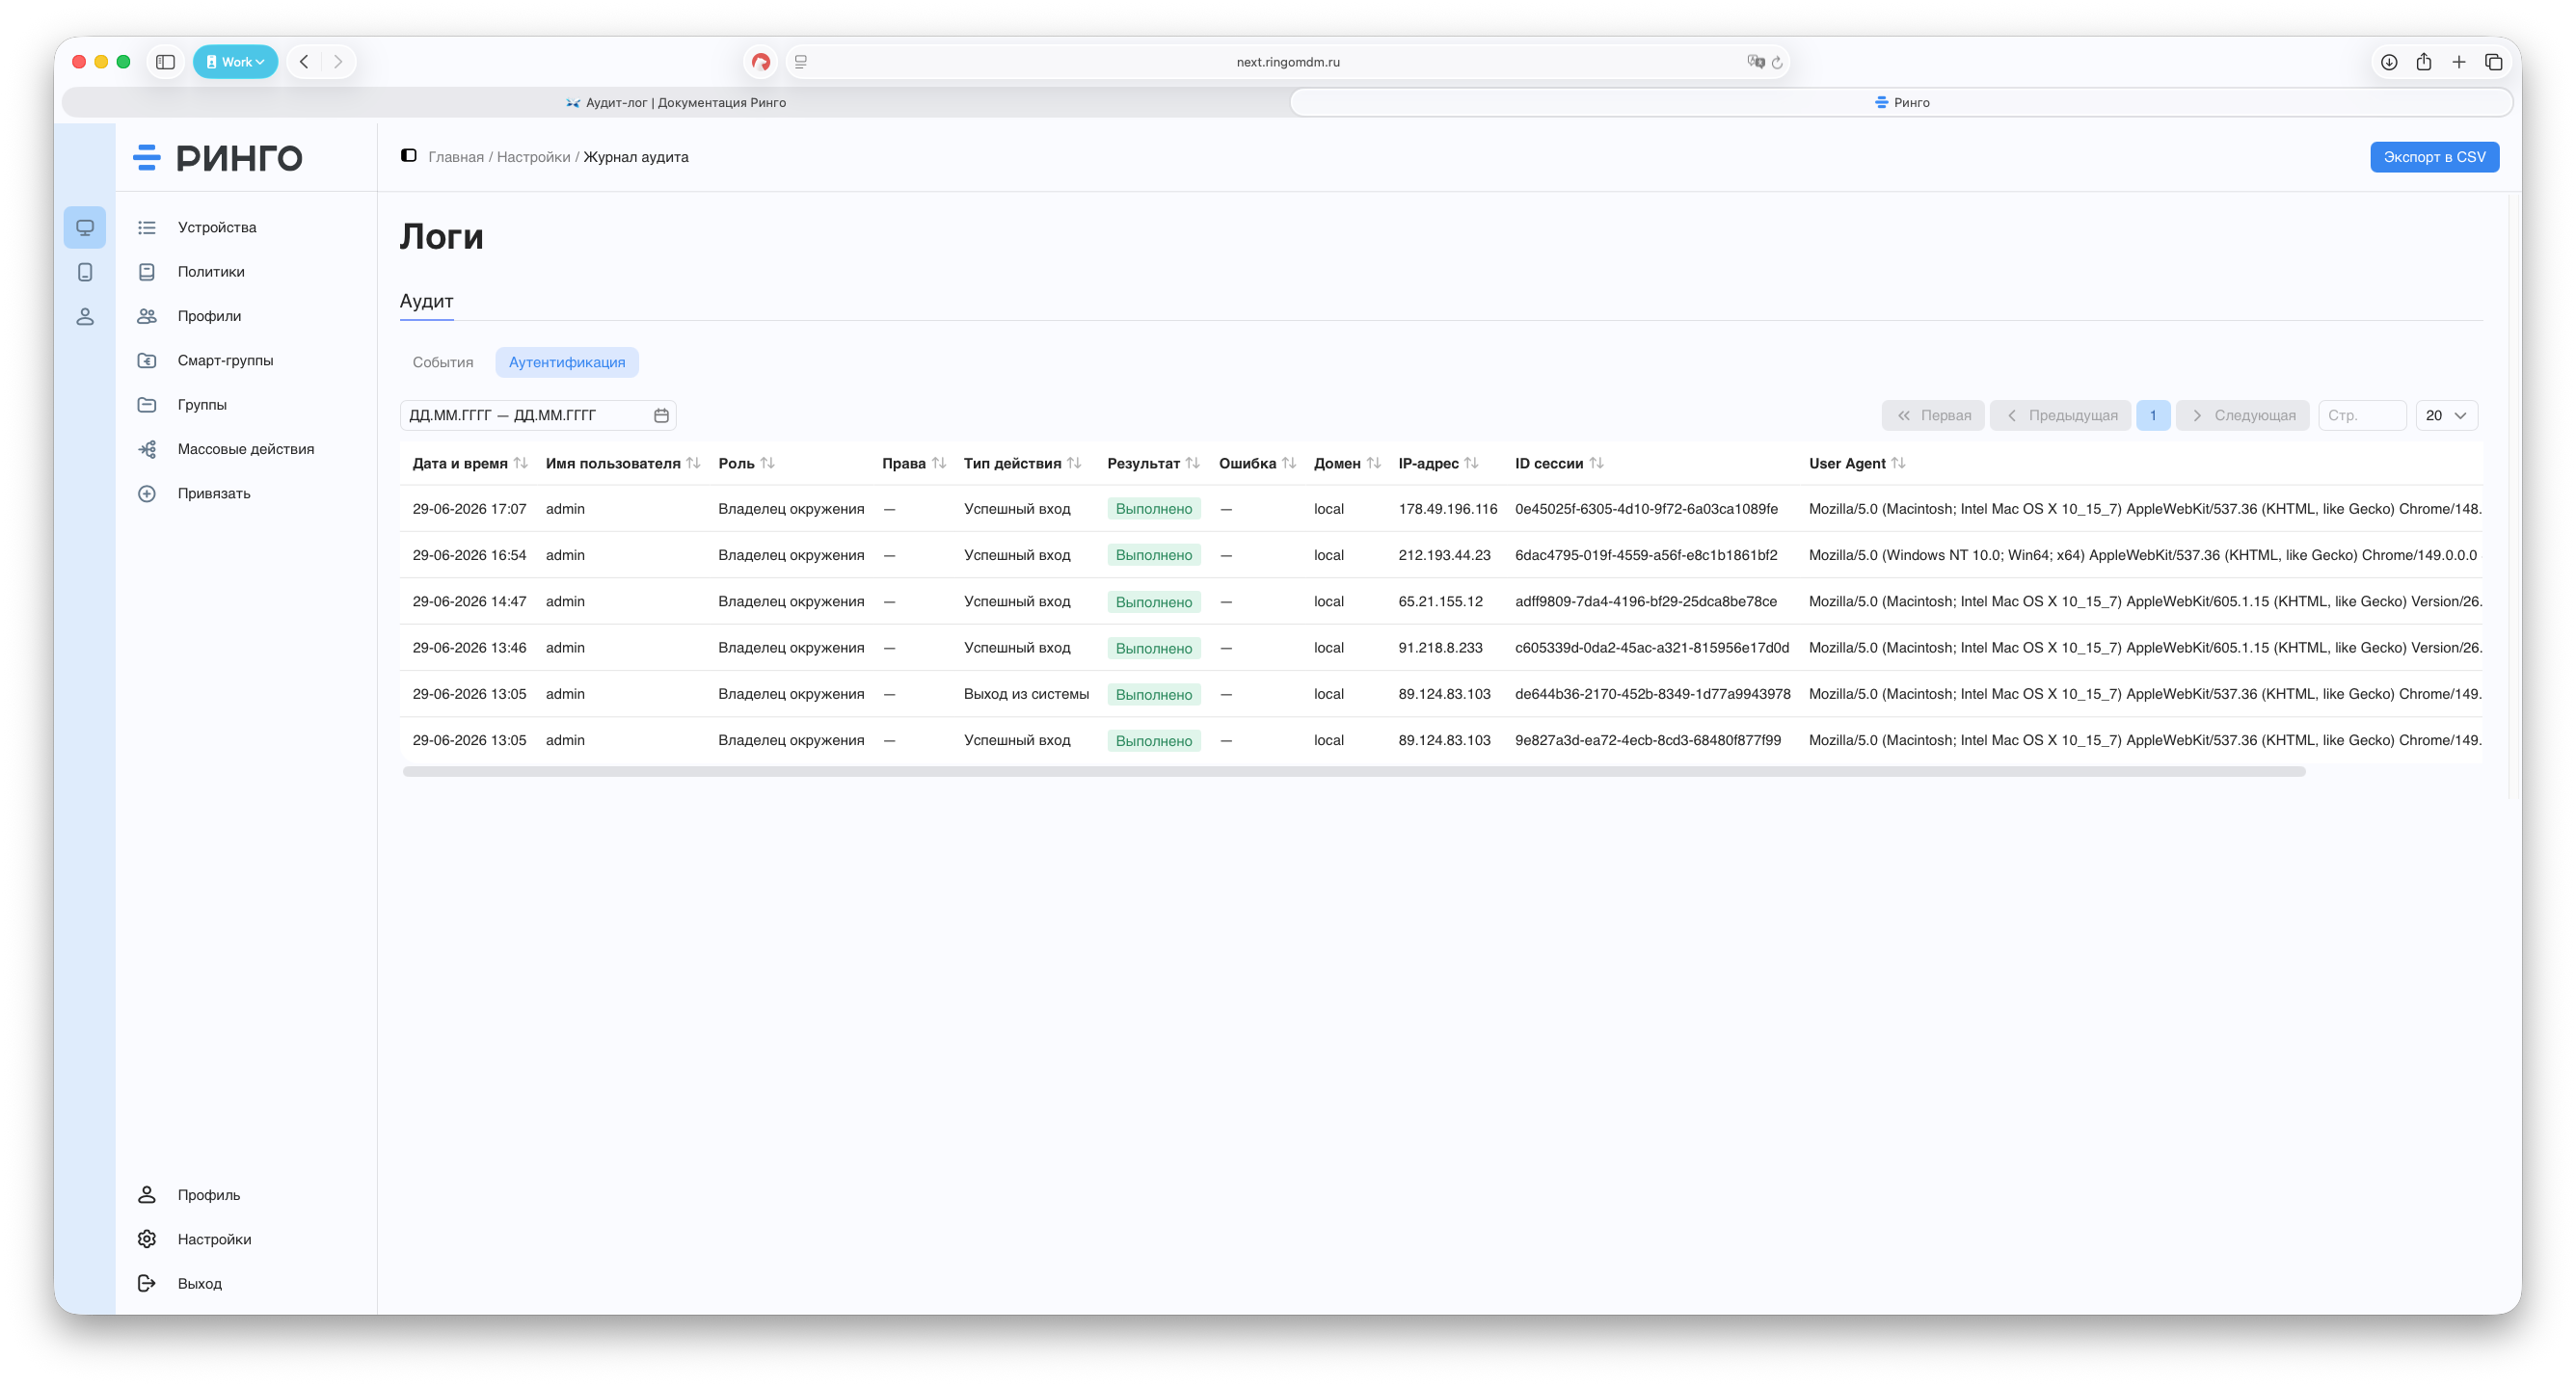Switch to the События tab

tap(443, 362)
